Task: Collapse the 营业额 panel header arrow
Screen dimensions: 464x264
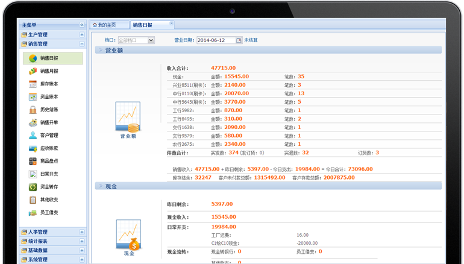Action: (101, 50)
